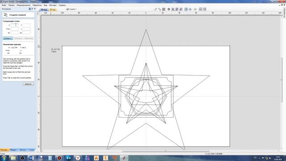Screen dimensions: 286x161
Task: Switch to the Моделирование bottom tab
Action: point(14,150)
